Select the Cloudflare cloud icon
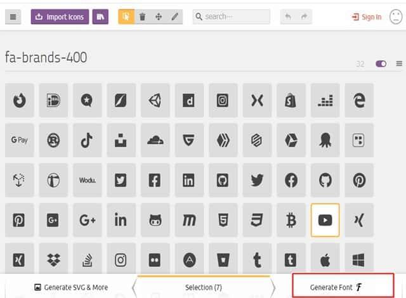406x298 pixels. tap(155, 140)
